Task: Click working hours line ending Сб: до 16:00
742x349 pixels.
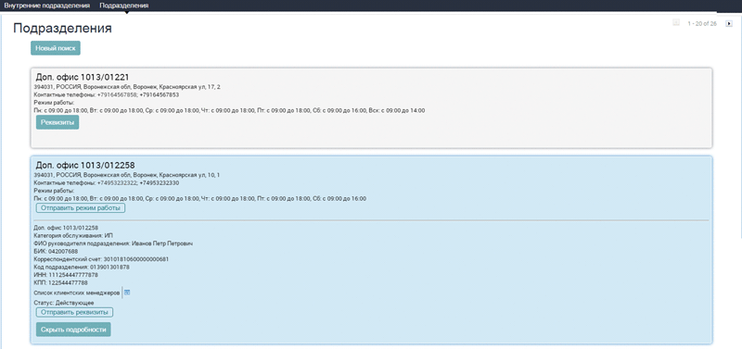Action: pos(200,199)
